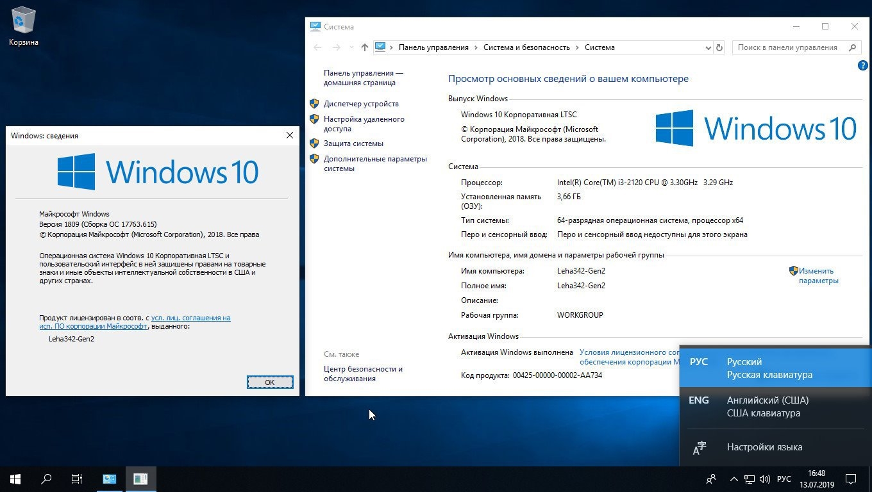Select Windows 10 Корпоративная LTSC edition text
Viewport: 872px width, 492px height.
pos(519,115)
